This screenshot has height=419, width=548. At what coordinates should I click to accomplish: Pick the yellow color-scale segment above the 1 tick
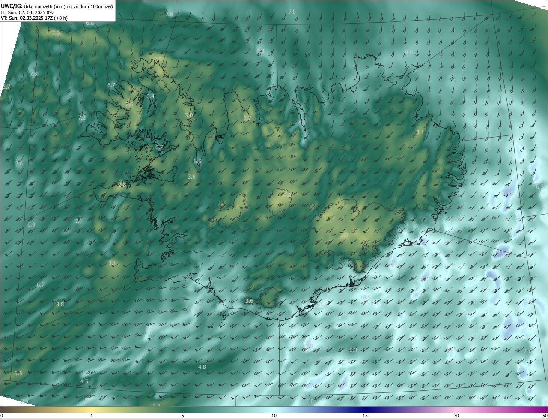tap(92, 410)
